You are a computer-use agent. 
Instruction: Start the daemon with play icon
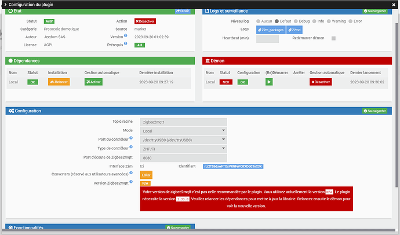pos(269,82)
